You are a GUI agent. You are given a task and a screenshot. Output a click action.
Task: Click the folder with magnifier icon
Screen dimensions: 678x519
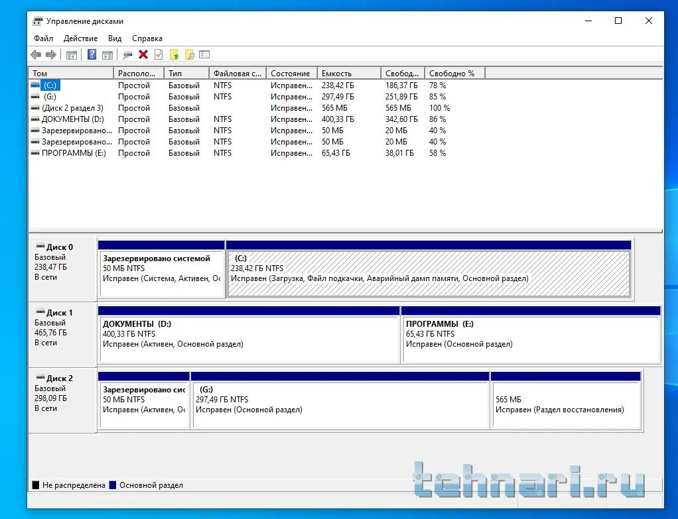pyautogui.click(x=190, y=55)
